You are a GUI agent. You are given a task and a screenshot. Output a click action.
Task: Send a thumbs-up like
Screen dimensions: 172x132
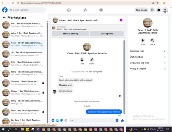[x=122, y=120]
